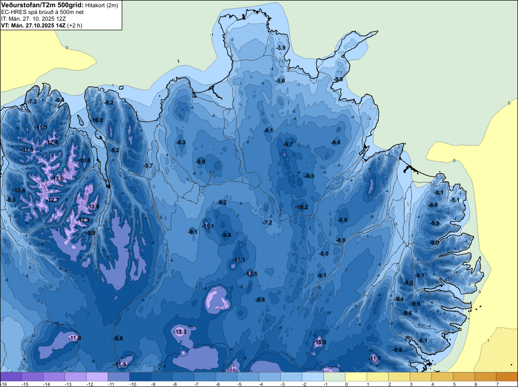The height and width of the screenshot is (387, 518).
Task: Select the -9.5 temperature label
Action: (408, 282)
